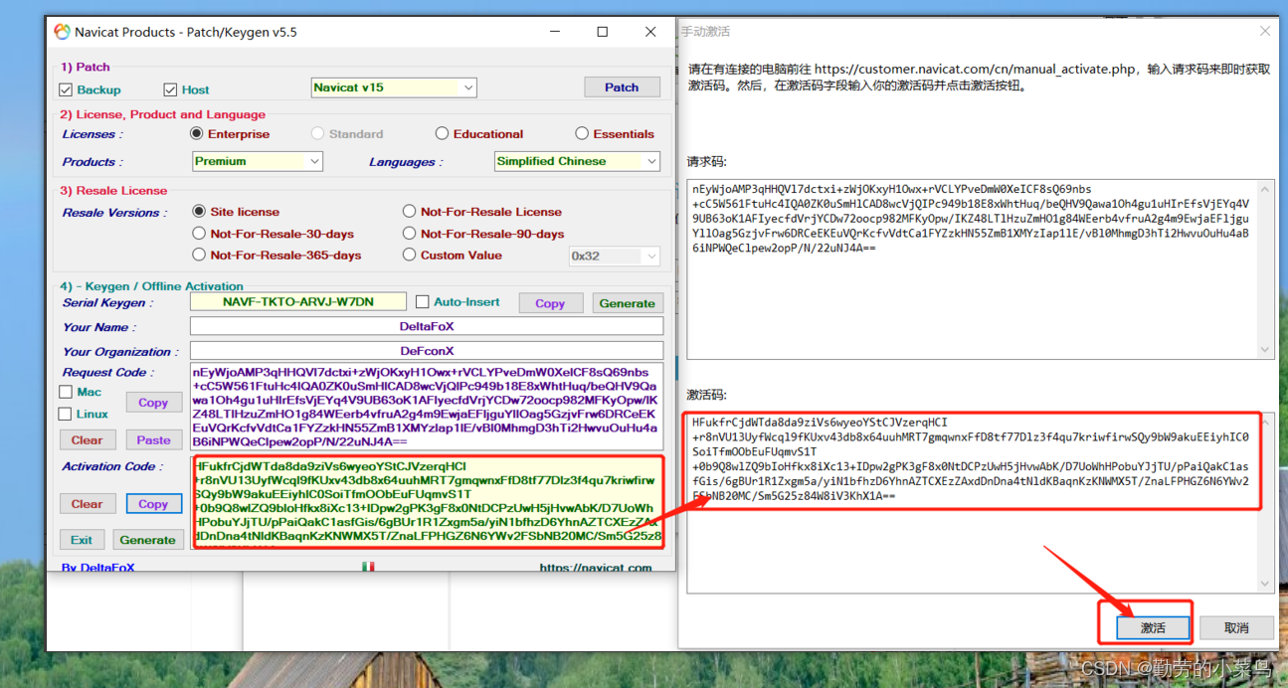Viewport: 1288px width, 688px height.
Task: Open the https://navicat.com link in keygen
Action: tap(596, 568)
